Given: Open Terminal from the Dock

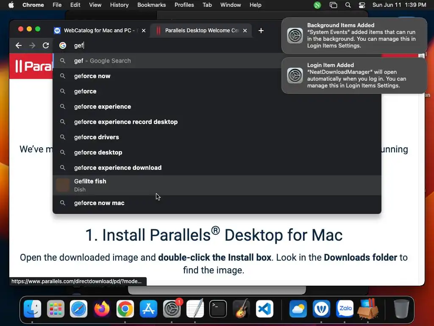Looking at the screenshot, I should pos(218,309).
